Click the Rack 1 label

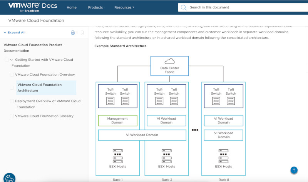pos(118,180)
